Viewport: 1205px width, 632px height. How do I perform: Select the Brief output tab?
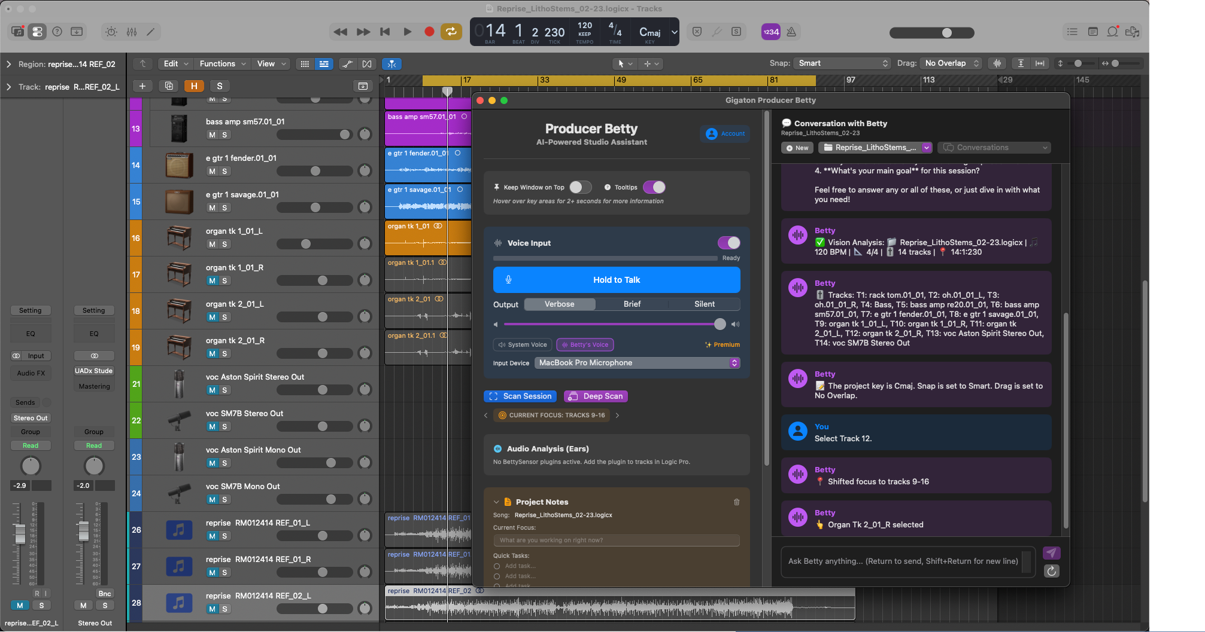click(x=632, y=304)
